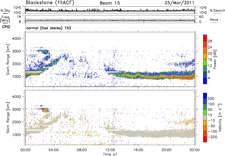Click the '18' frequency axis tick
The image size is (225, 156).
tap(19, 17)
